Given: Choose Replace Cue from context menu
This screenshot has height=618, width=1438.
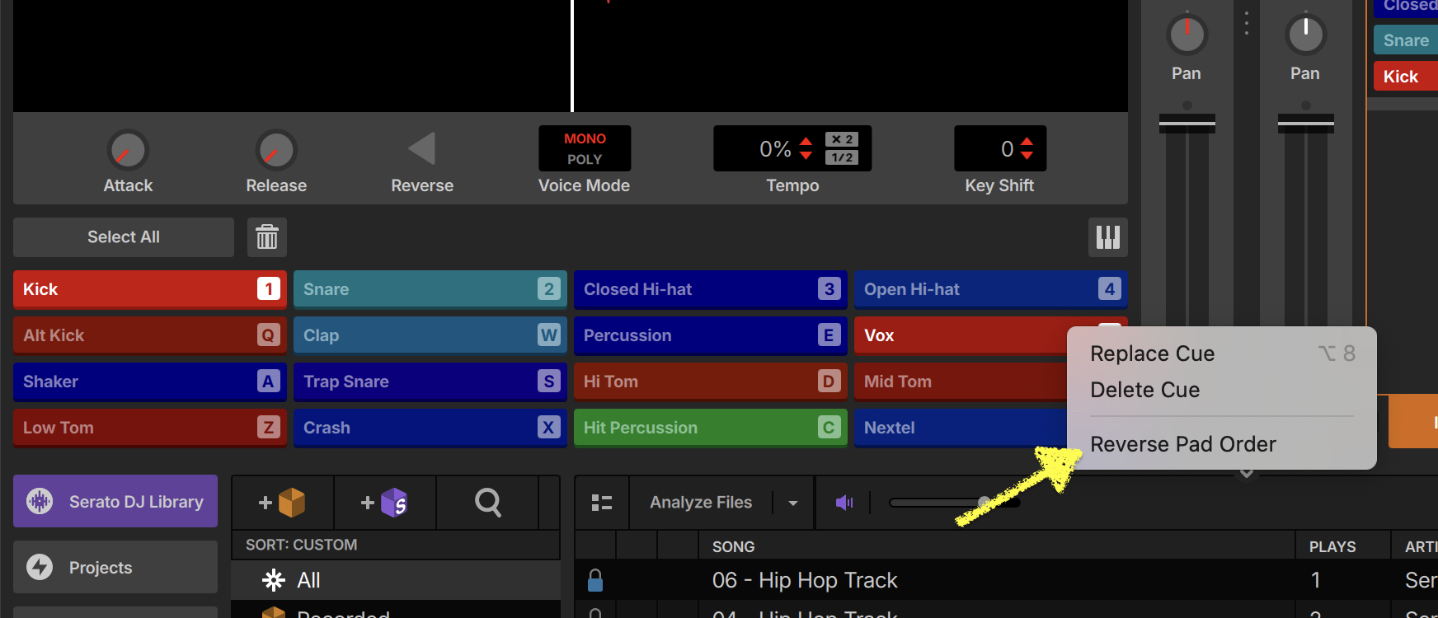Looking at the screenshot, I should [1152, 353].
